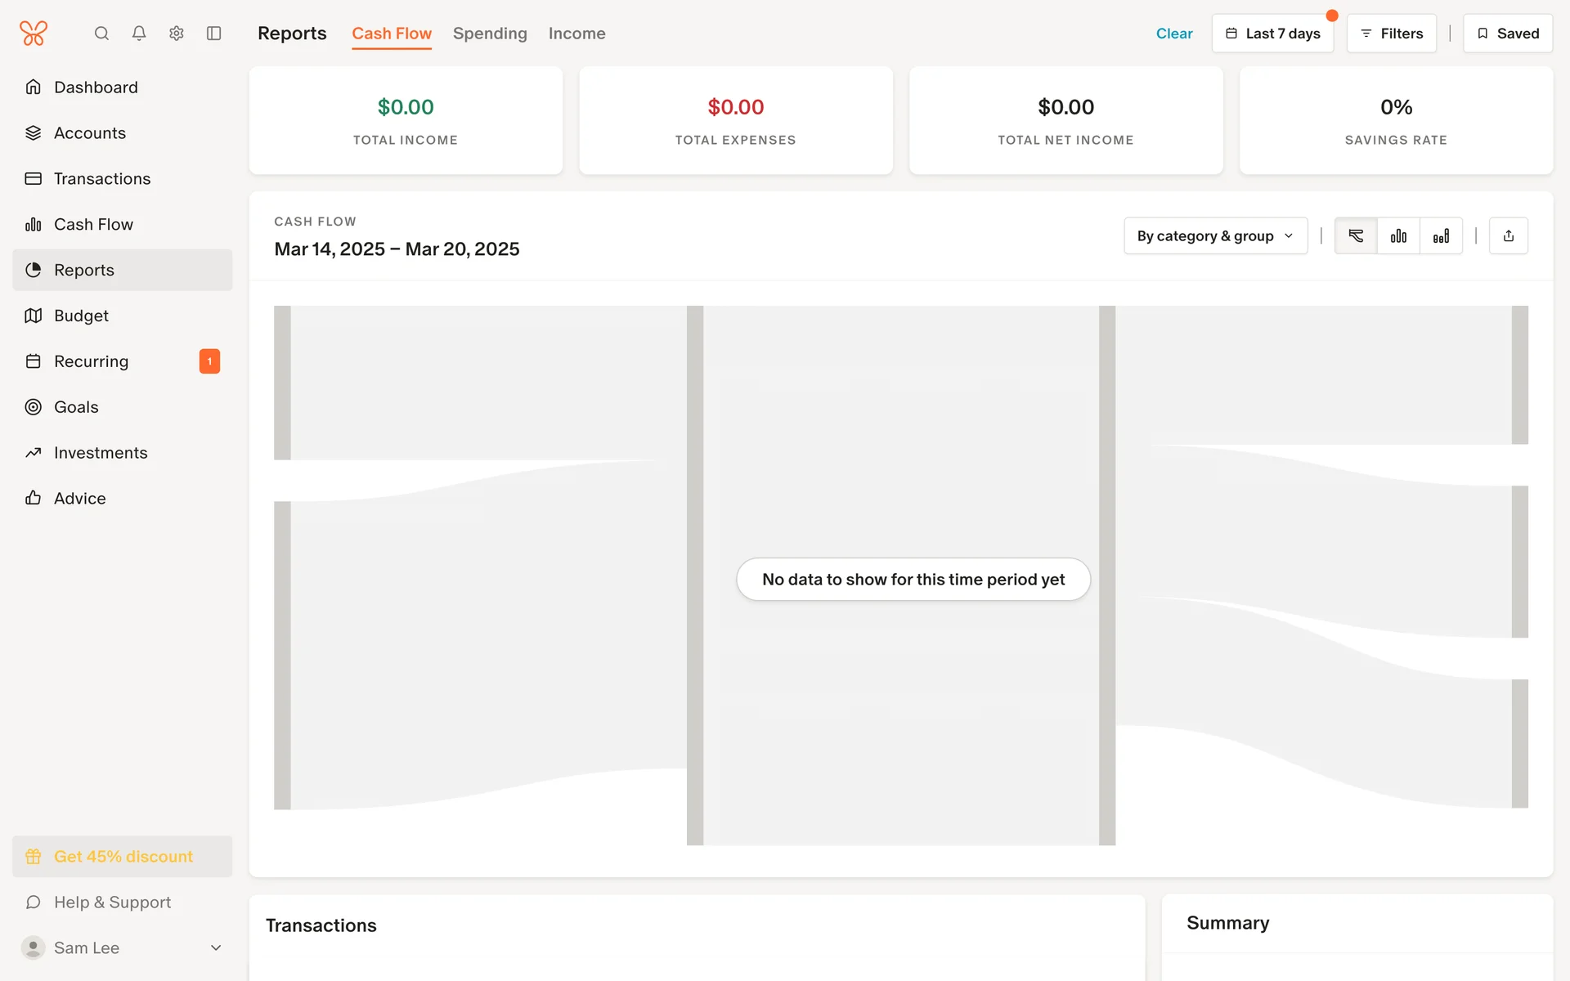Screen dimensions: 1570x981
Task: Click the export share icon
Action: tap(1508, 236)
